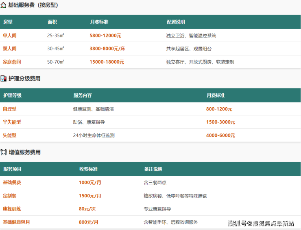Select the 自理型 care level label
The image size is (301, 230).
(10, 109)
